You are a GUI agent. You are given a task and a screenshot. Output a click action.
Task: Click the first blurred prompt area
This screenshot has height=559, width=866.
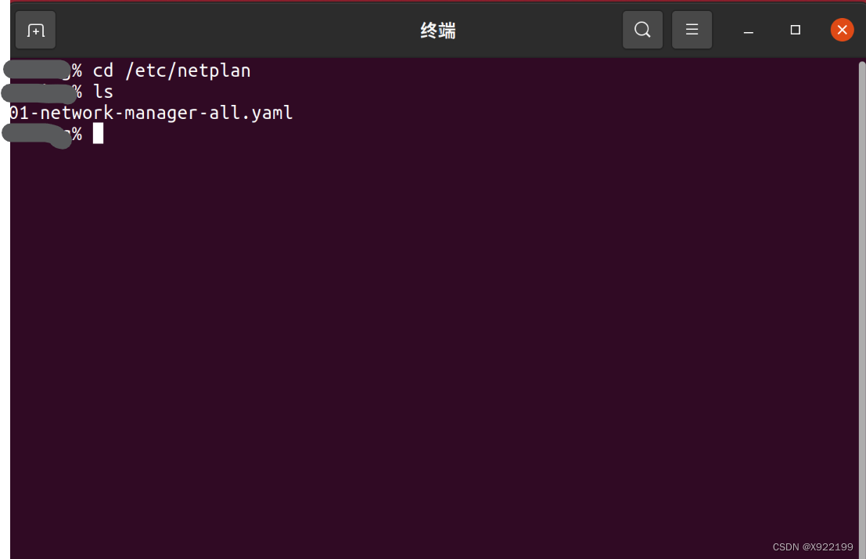pyautogui.click(x=38, y=69)
